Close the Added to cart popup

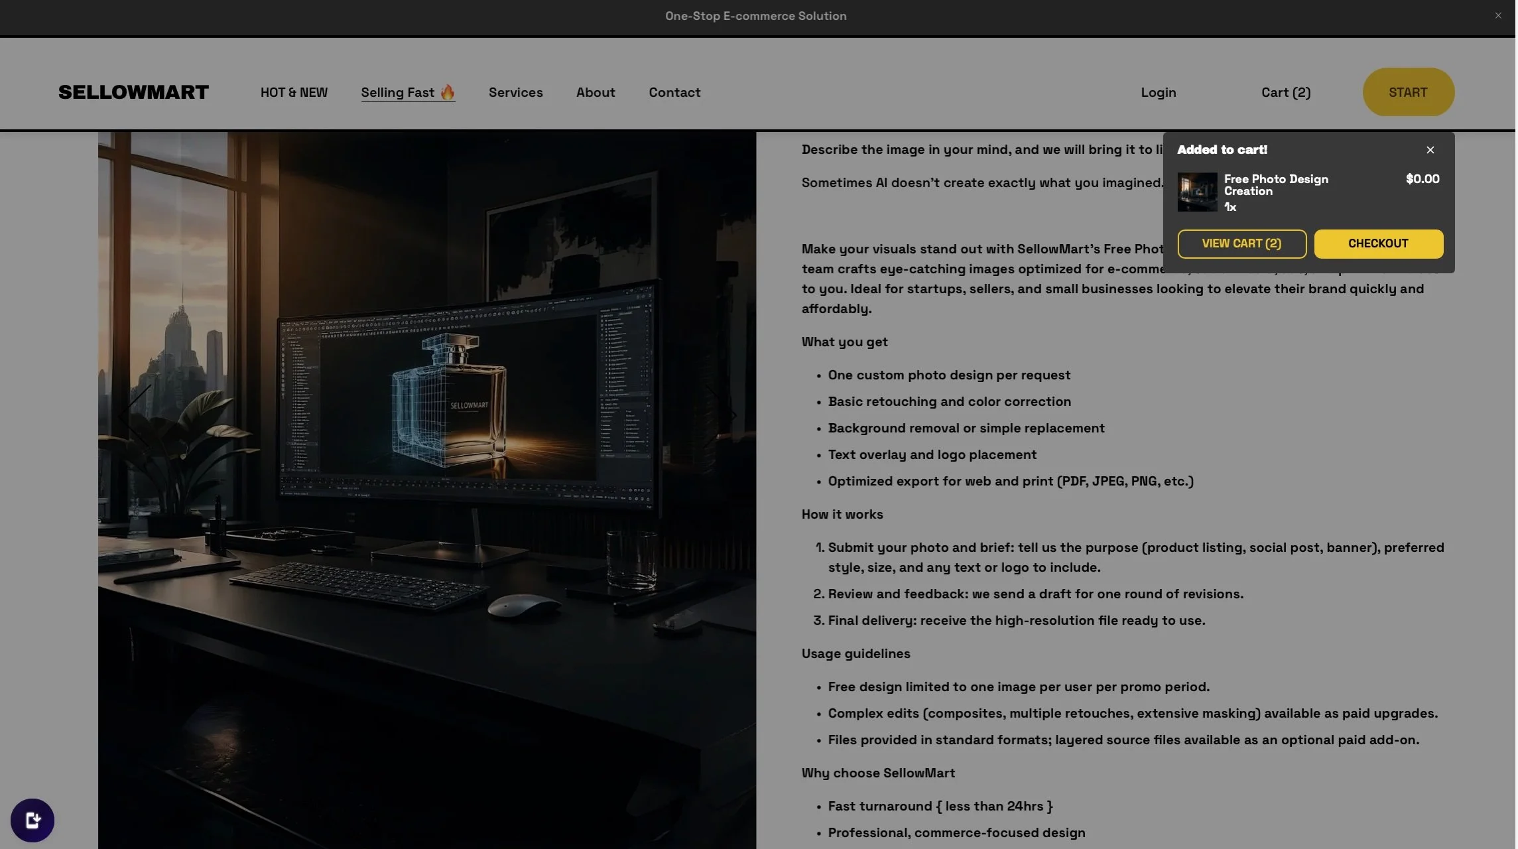click(x=1430, y=151)
